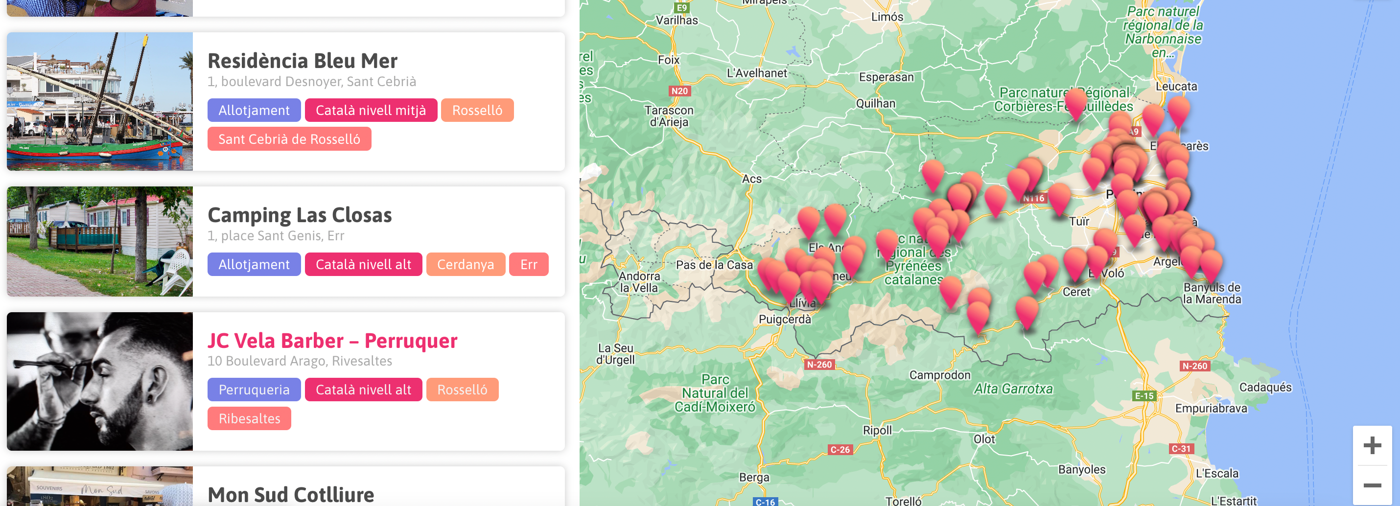This screenshot has width=1400, height=506.
Task: Click the map pin near Tuïr
Action: tap(1059, 199)
